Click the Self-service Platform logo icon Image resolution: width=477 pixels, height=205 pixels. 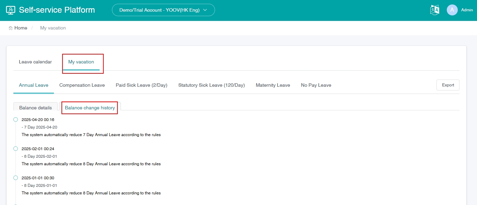pos(11,10)
